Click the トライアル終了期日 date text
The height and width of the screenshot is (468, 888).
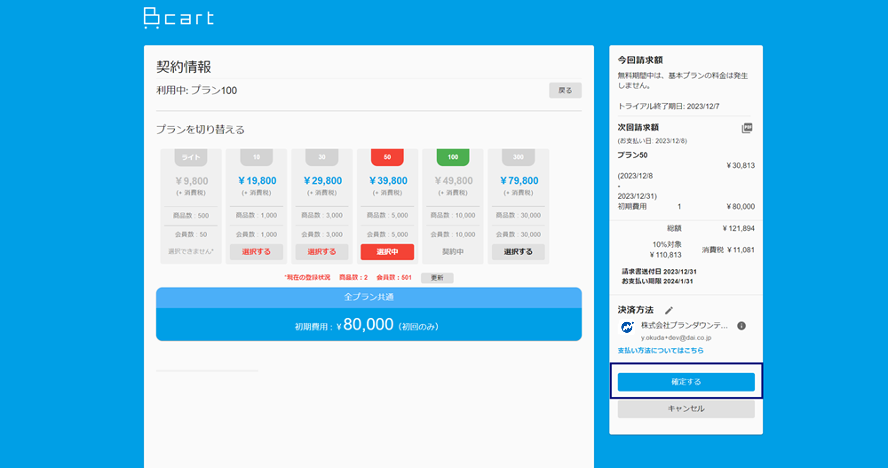668,106
